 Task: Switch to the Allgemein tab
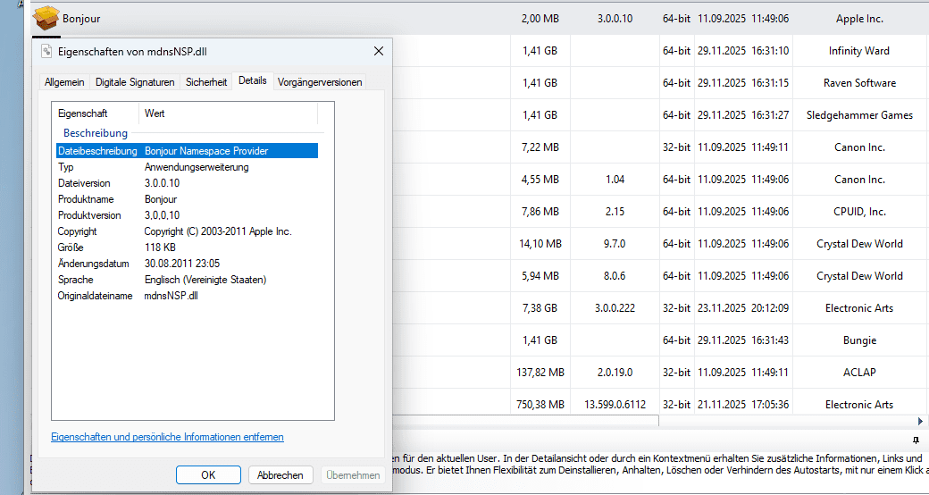[x=64, y=82]
